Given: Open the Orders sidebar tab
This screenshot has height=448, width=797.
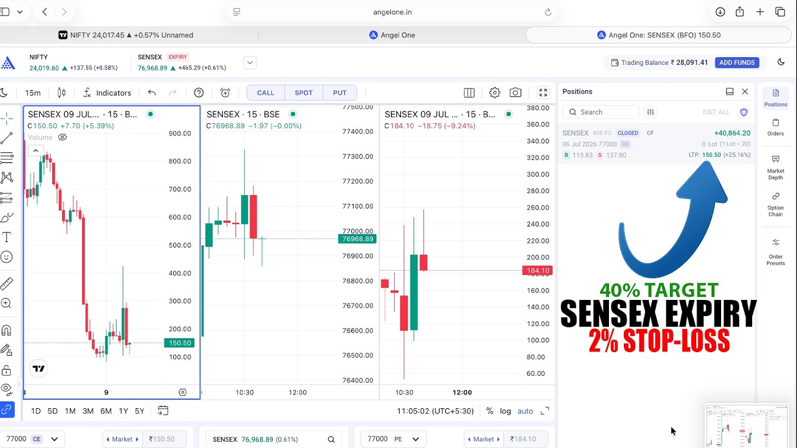Looking at the screenshot, I should click(x=776, y=127).
